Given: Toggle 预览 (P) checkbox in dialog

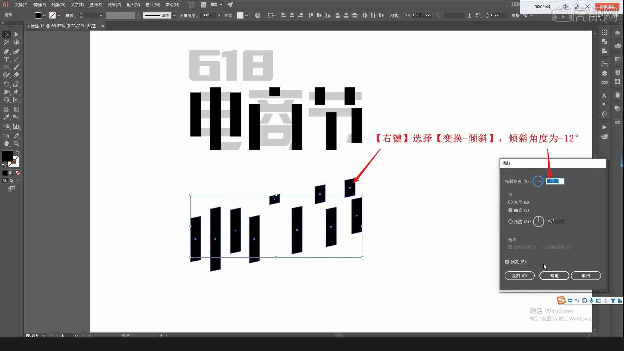Looking at the screenshot, I should [508, 261].
